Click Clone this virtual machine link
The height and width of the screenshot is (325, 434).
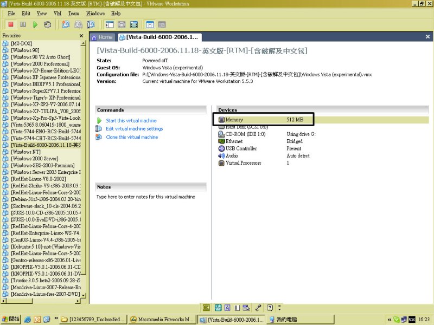[x=132, y=137]
